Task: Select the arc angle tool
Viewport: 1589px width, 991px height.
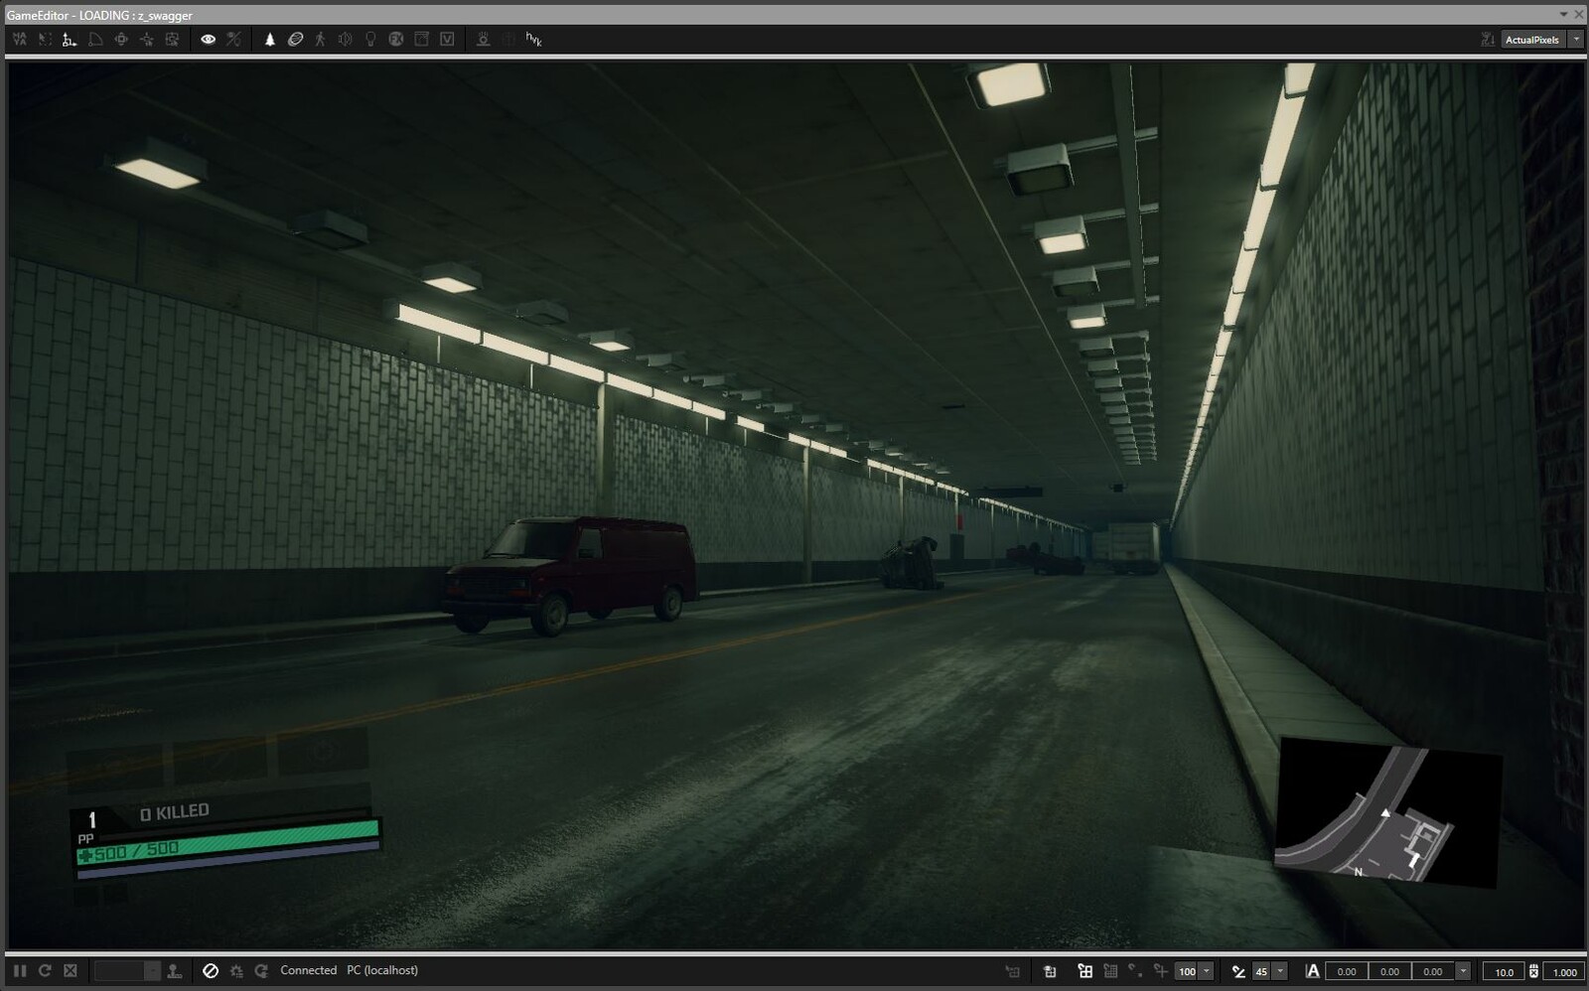Action: pyautogui.click(x=95, y=40)
